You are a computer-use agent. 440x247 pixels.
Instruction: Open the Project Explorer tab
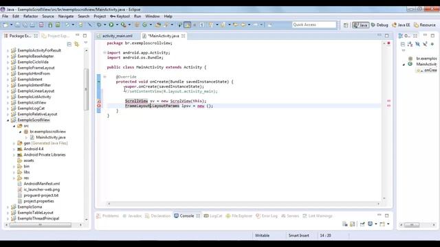pyautogui.click(x=56, y=36)
